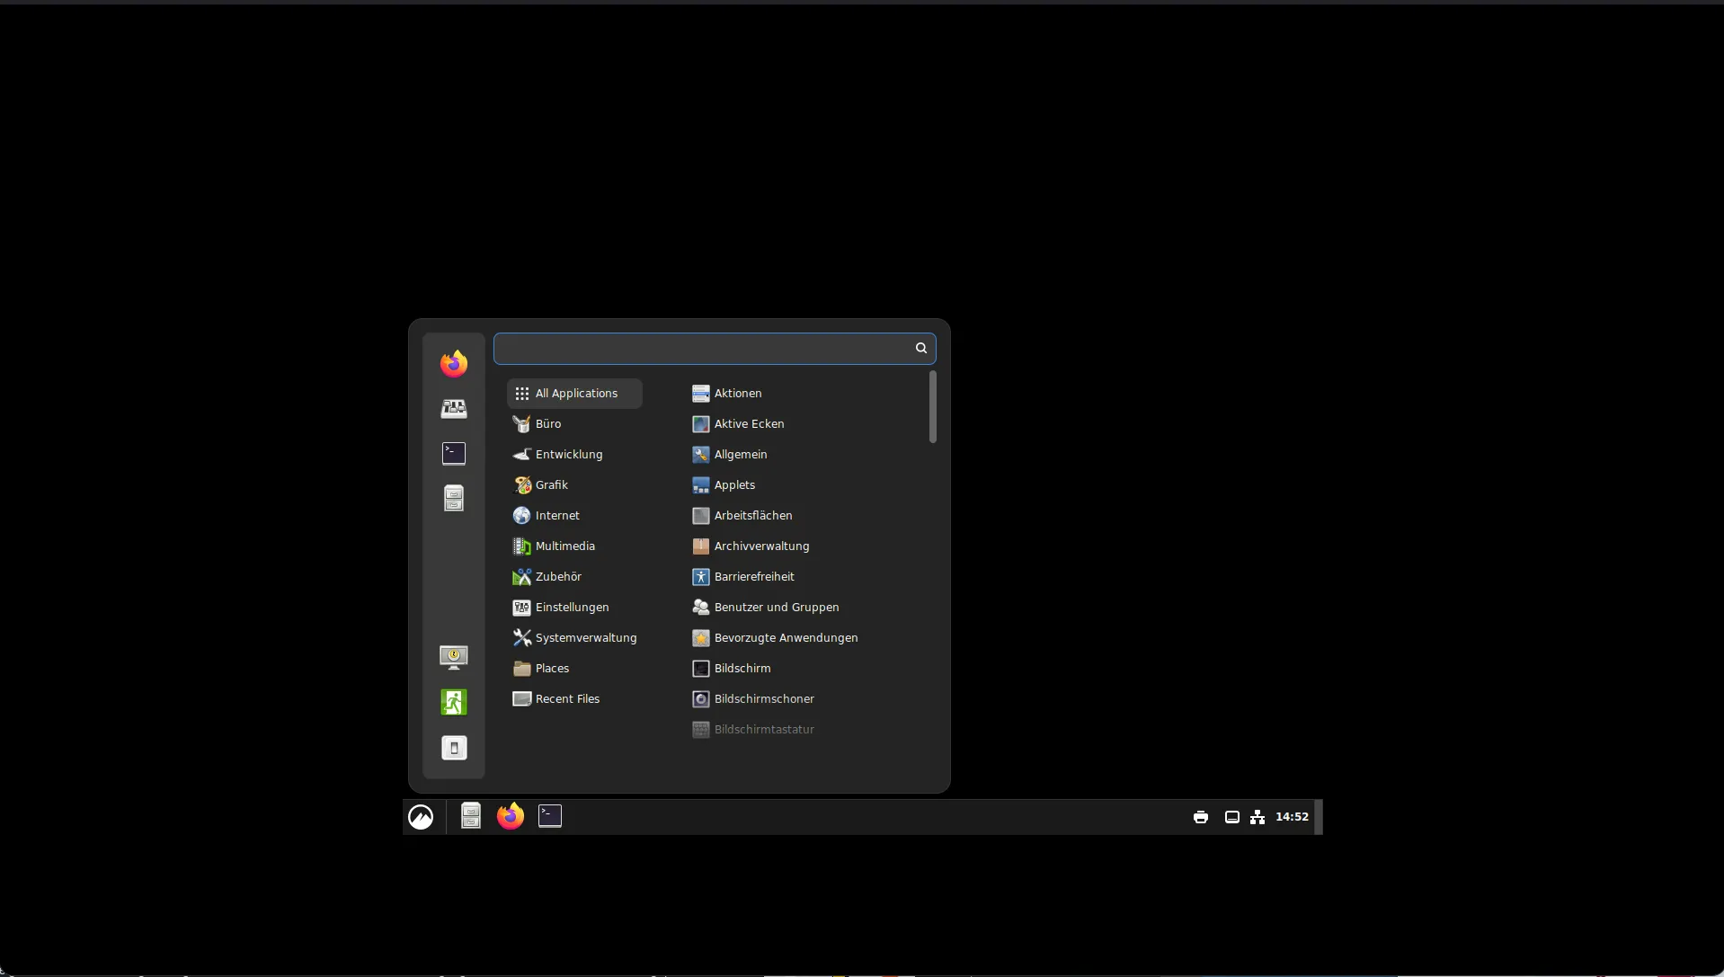The image size is (1724, 977).
Task: Open Firefox from the menu favorites sidebar
Action: point(454,364)
